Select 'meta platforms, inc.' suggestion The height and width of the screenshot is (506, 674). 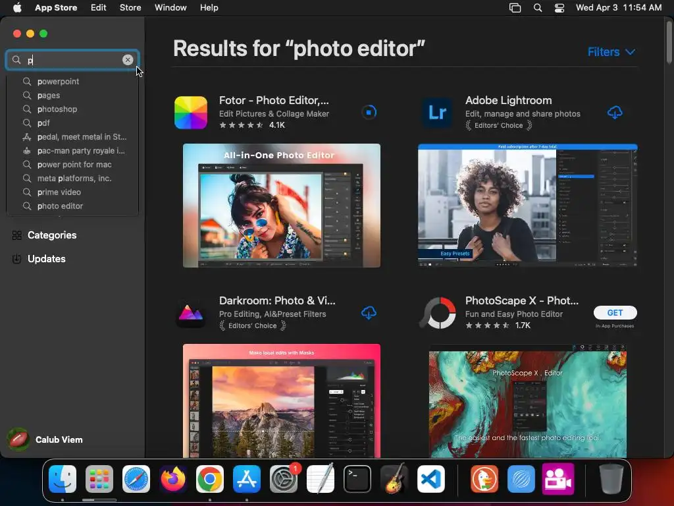pyautogui.click(x=72, y=178)
